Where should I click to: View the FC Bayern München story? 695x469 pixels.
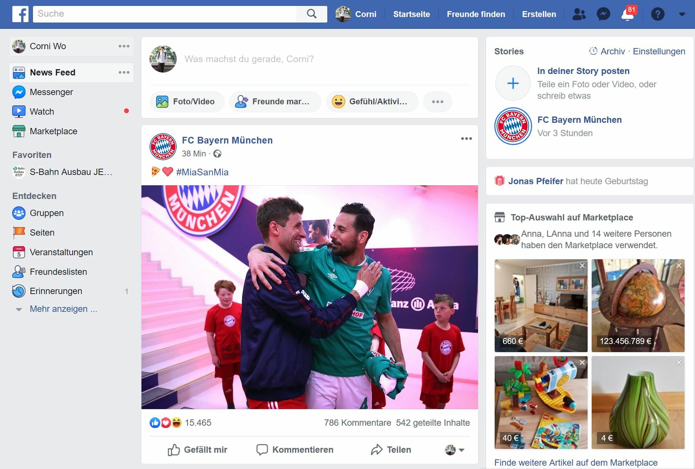click(x=513, y=126)
